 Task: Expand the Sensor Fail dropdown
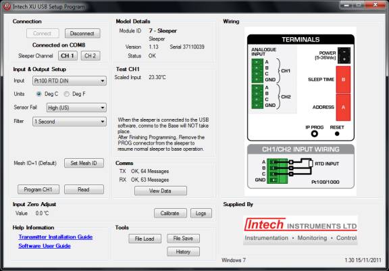[76, 107]
